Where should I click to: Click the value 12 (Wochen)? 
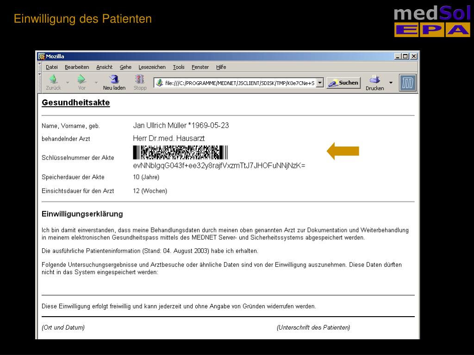click(x=150, y=191)
